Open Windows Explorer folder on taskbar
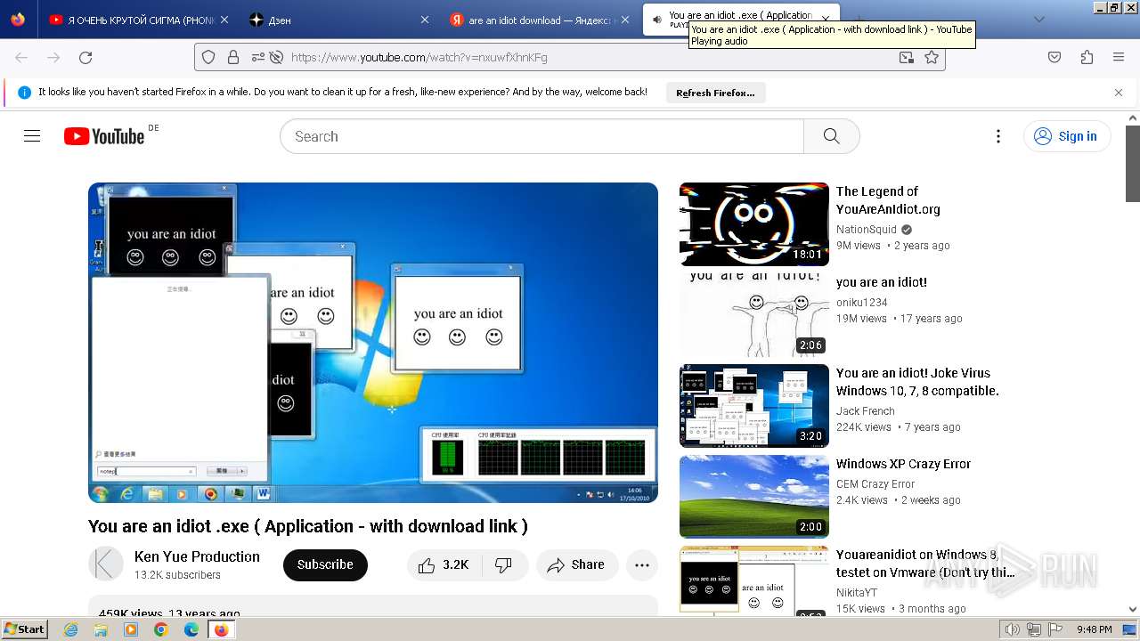This screenshot has height=641, width=1140. pos(101,629)
